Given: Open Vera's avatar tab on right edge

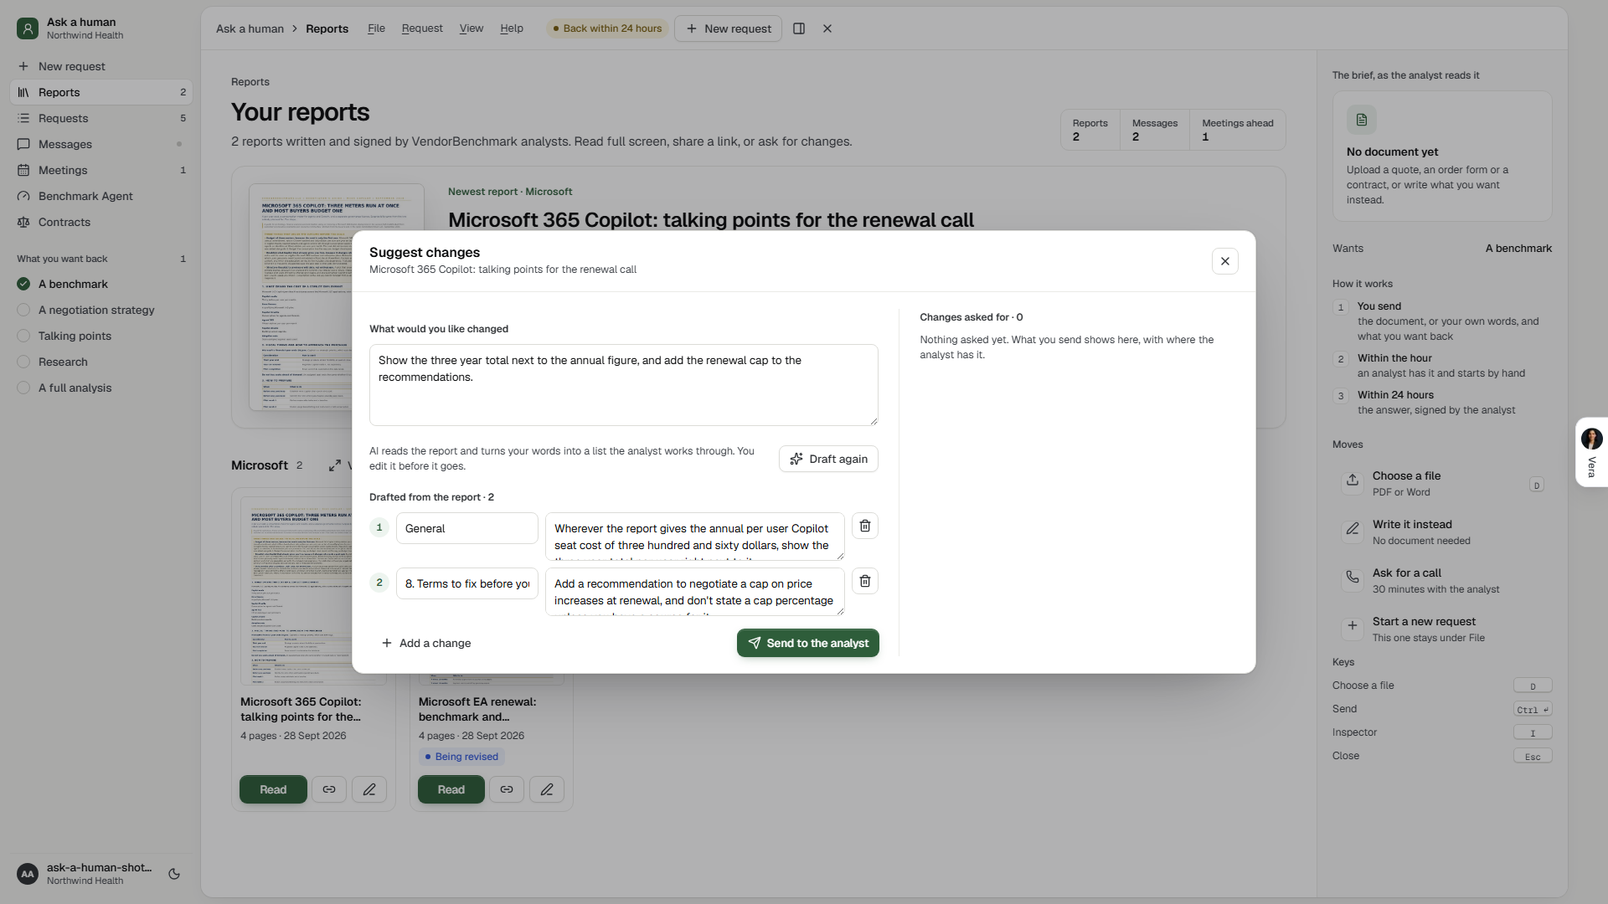Looking at the screenshot, I should (1592, 452).
